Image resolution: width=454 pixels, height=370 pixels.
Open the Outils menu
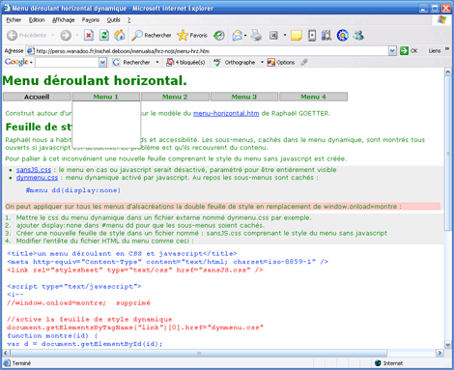coord(113,20)
